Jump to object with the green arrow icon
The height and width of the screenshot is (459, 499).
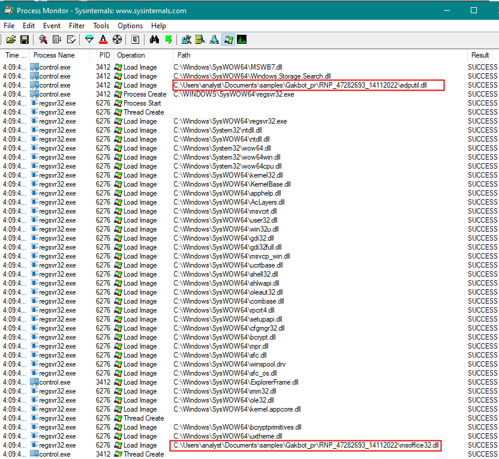click(169, 40)
